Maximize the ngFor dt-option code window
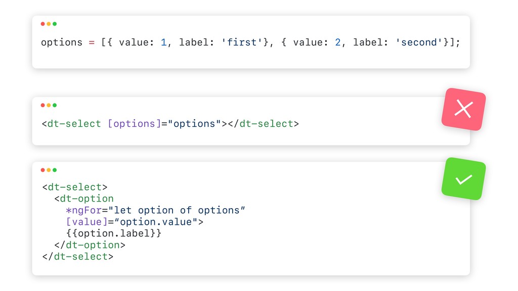Image resolution: width=518 pixels, height=291 pixels. point(55,170)
